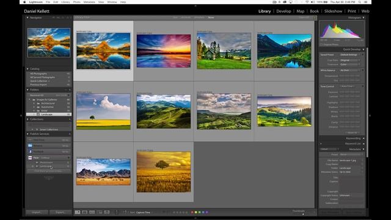Click the Flickr publish service icon
The image size is (391, 220).
tap(30, 158)
